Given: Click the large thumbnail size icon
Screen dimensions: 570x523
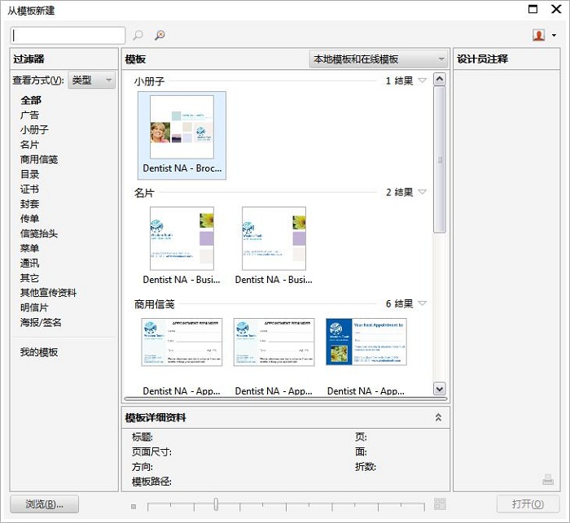Looking at the screenshot, I should coord(440,504).
